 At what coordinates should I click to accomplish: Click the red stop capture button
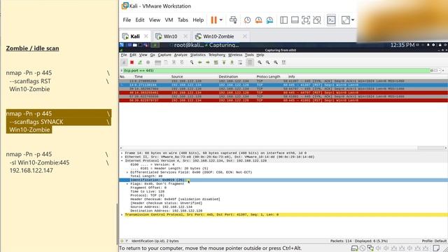[x=132, y=62]
